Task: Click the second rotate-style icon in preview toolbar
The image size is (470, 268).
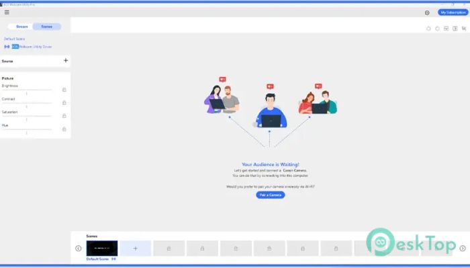Action: (437, 28)
